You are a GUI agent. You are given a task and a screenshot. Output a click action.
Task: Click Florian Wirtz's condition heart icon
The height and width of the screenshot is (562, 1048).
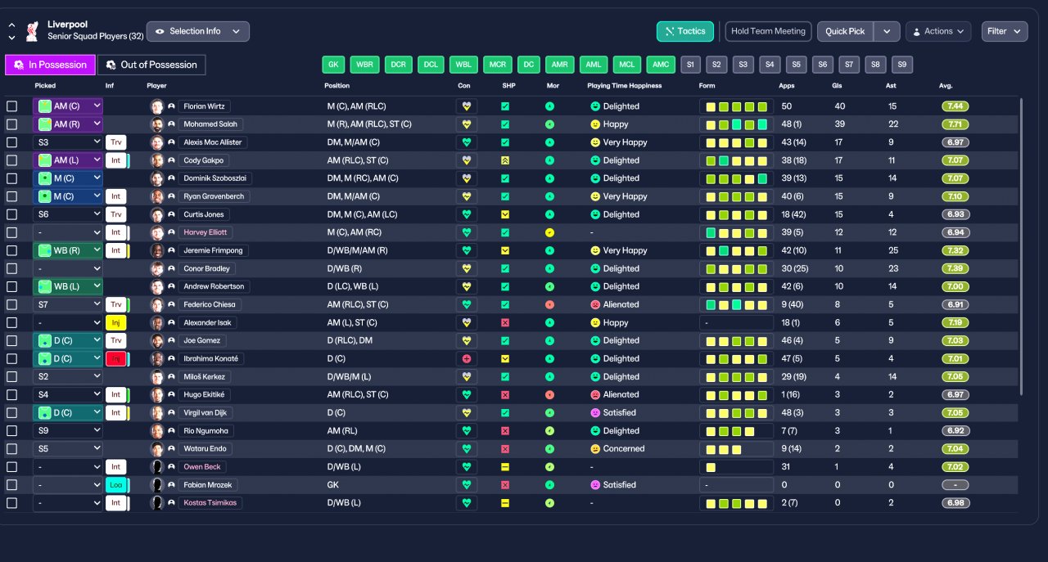(467, 106)
